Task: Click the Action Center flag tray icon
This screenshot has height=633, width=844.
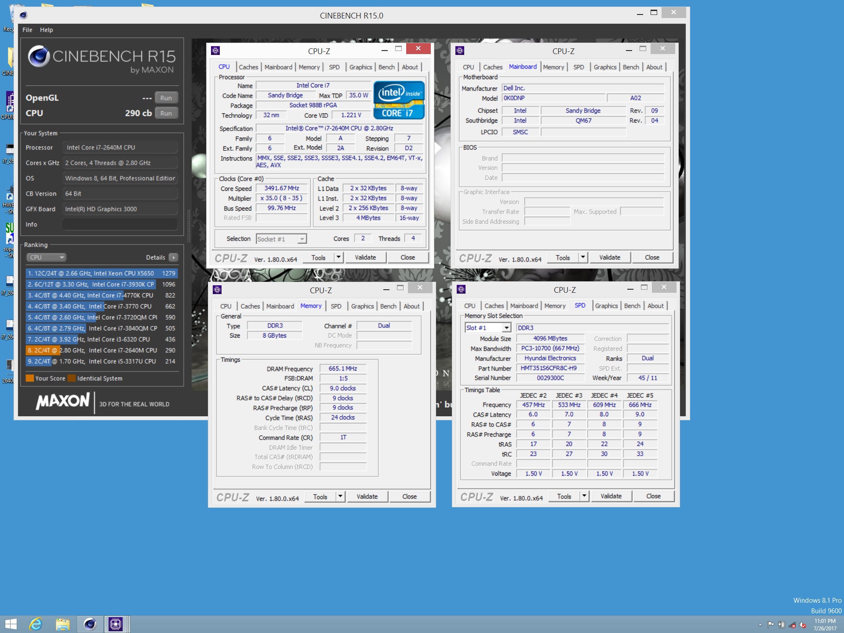Action: pos(771,625)
